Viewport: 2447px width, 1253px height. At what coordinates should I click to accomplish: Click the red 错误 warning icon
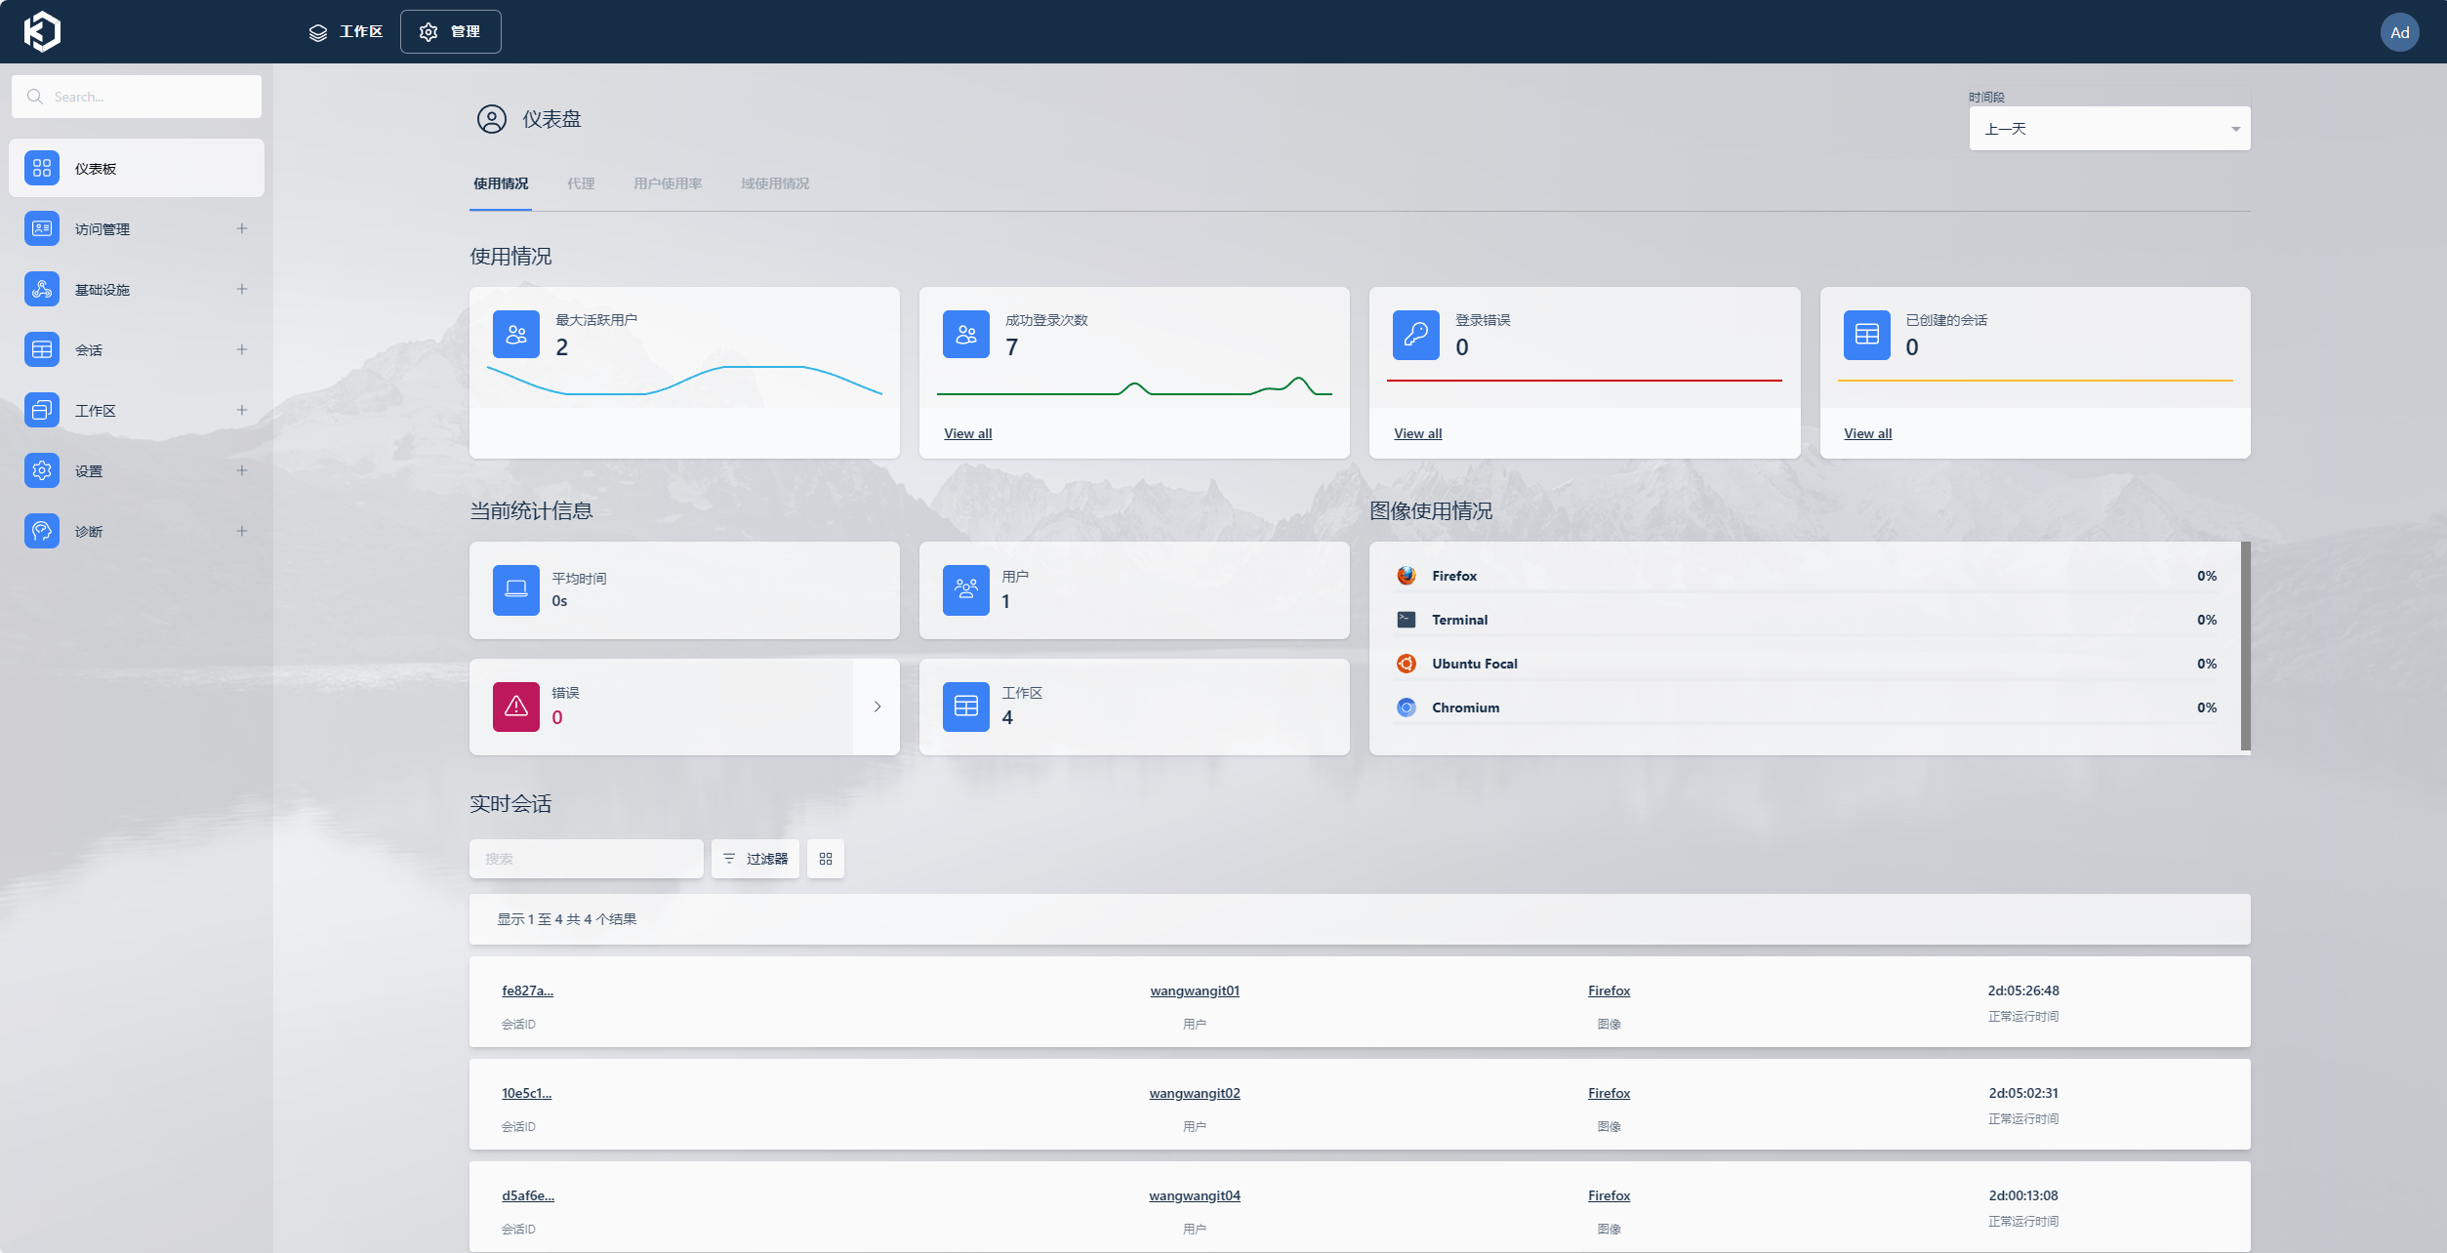tap(516, 707)
